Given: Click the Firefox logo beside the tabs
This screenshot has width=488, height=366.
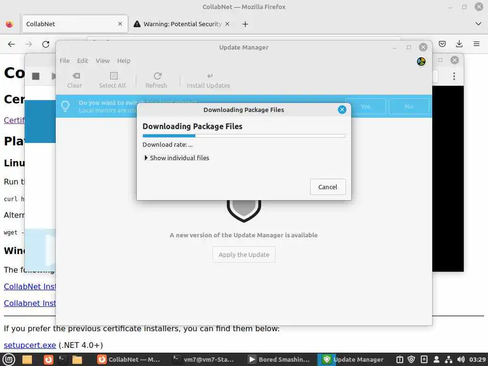Looking at the screenshot, I should pos(10,24).
